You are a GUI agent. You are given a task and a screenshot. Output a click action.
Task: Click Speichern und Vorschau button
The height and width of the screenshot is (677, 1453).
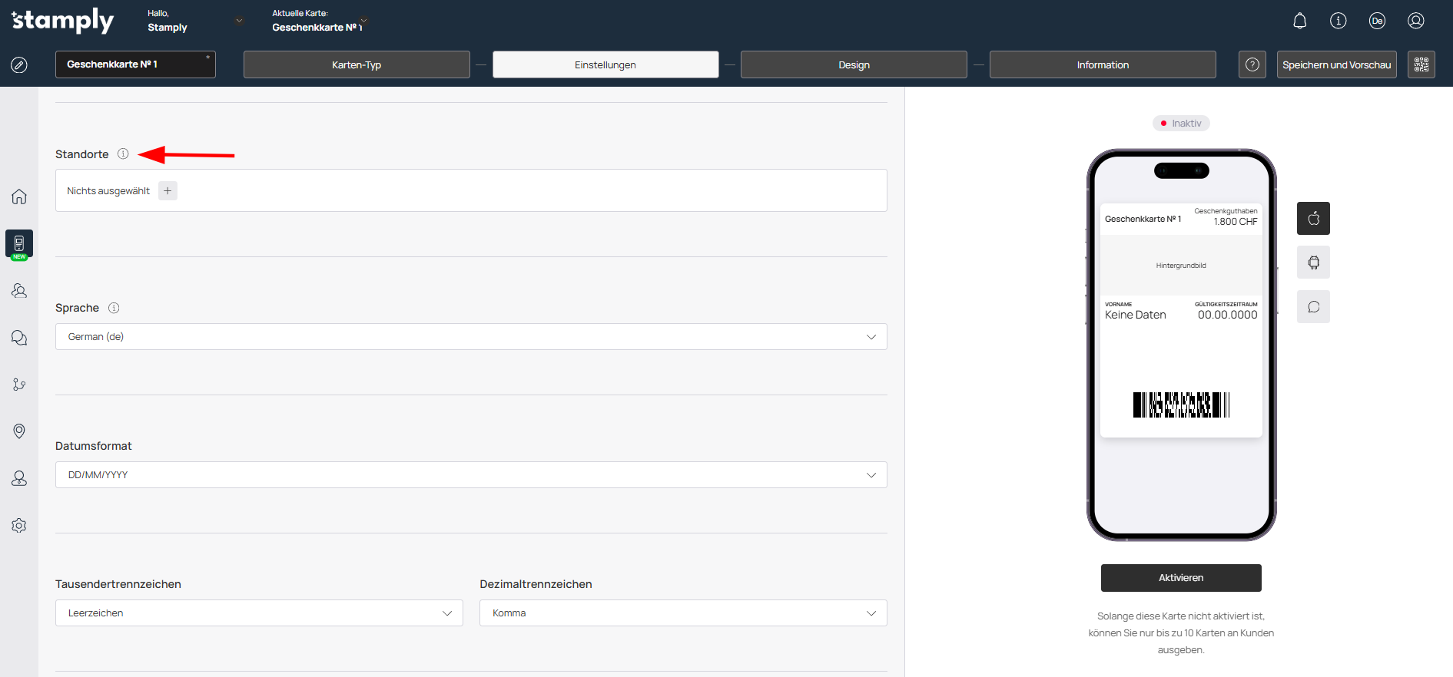click(1336, 65)
